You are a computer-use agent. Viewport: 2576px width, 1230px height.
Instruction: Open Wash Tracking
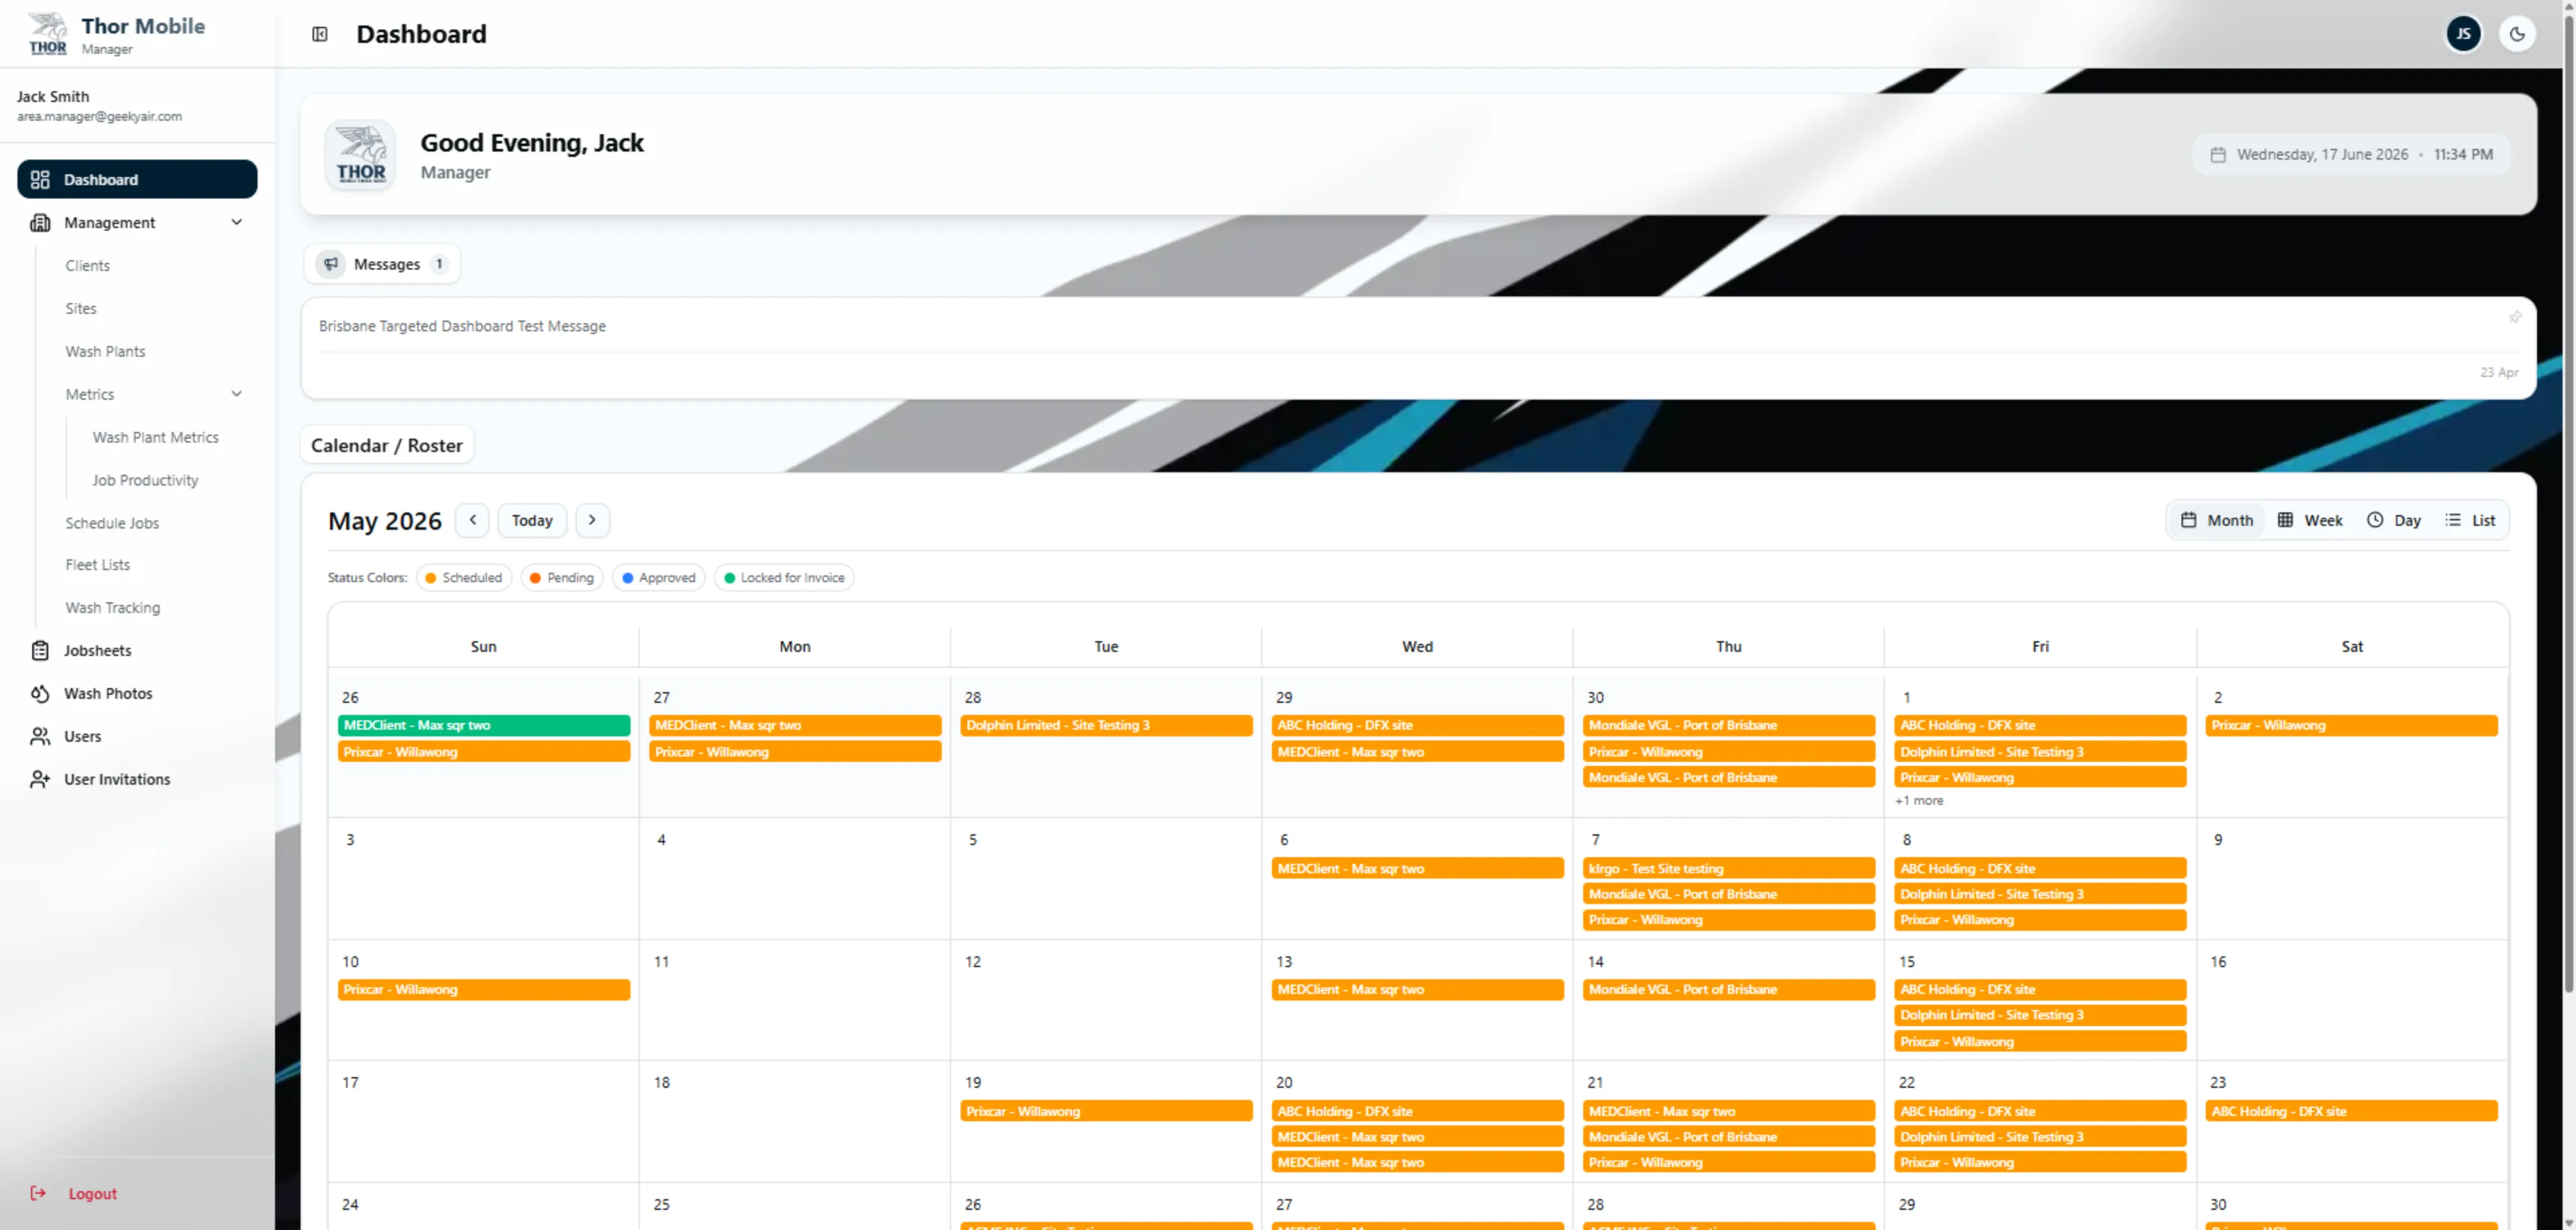[x=112, y=608]
